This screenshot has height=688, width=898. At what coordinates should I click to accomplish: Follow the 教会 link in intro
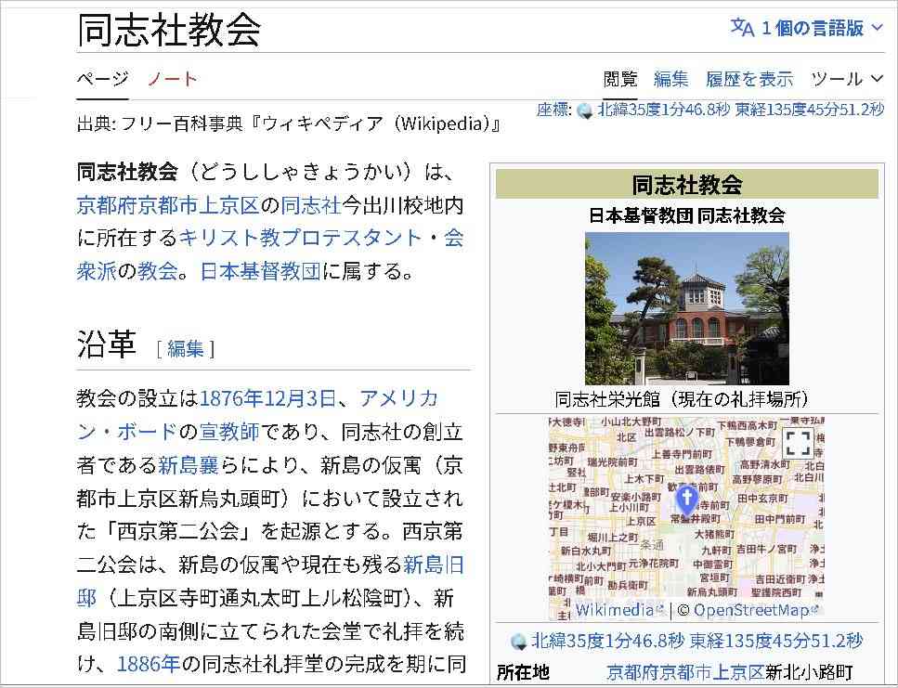coord(158,271)
